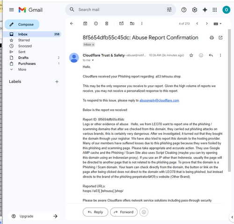
Task: Create a new label with plus
Action: (57, 82)
